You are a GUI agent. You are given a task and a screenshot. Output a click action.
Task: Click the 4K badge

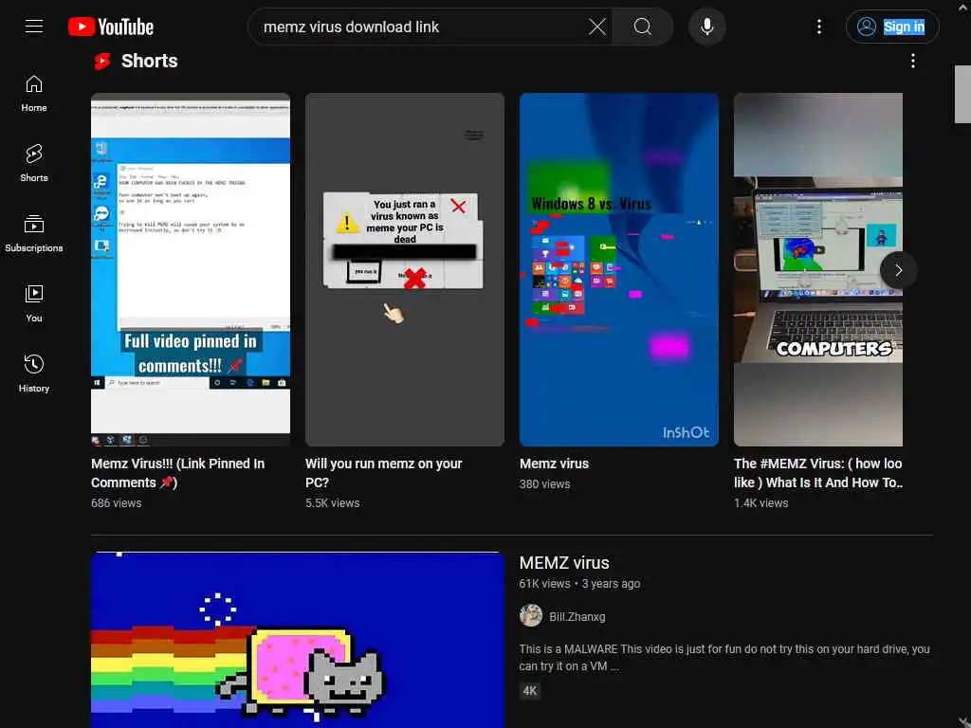pyautogui.click(x=530, y=691)
